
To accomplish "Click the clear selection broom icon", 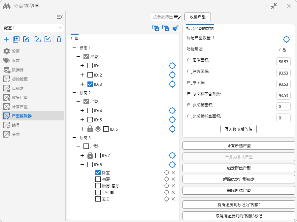I will (x=176, y=28).
